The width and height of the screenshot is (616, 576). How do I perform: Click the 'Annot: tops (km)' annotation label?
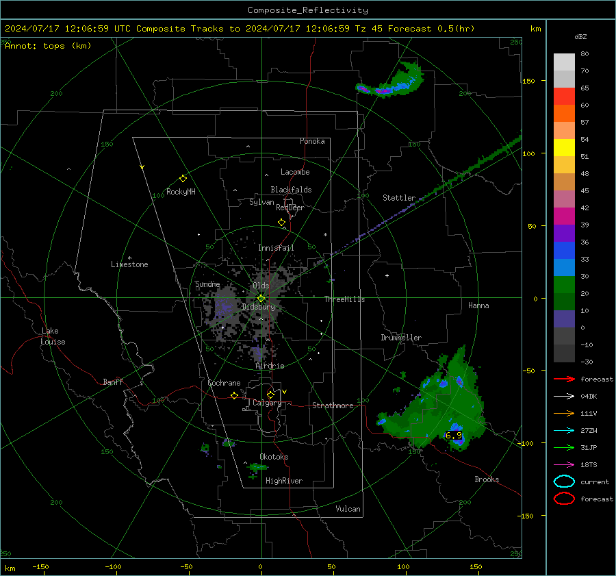48,46
